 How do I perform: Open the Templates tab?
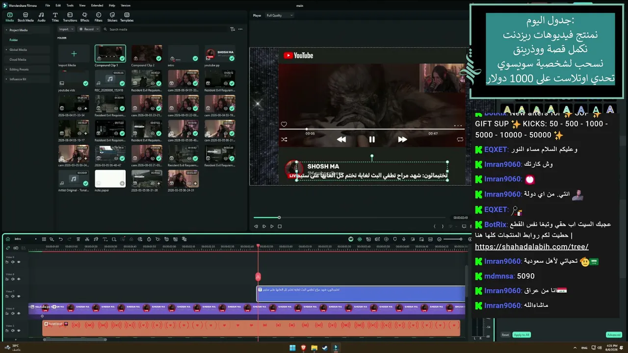tap(127, 17)
